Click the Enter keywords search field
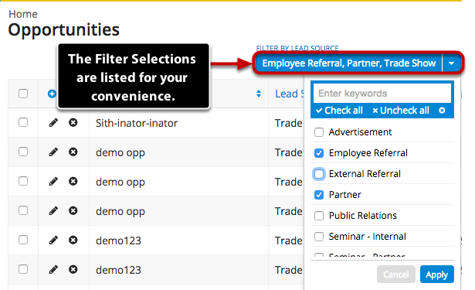This screenshot has width=475, height=290. coord(382,94)
